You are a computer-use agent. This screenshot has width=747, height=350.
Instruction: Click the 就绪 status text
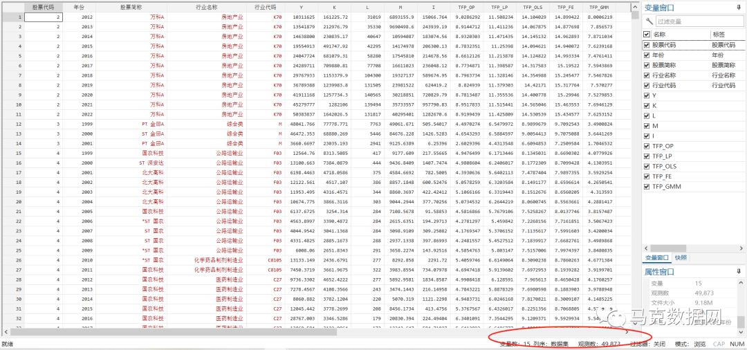point(8,344)
